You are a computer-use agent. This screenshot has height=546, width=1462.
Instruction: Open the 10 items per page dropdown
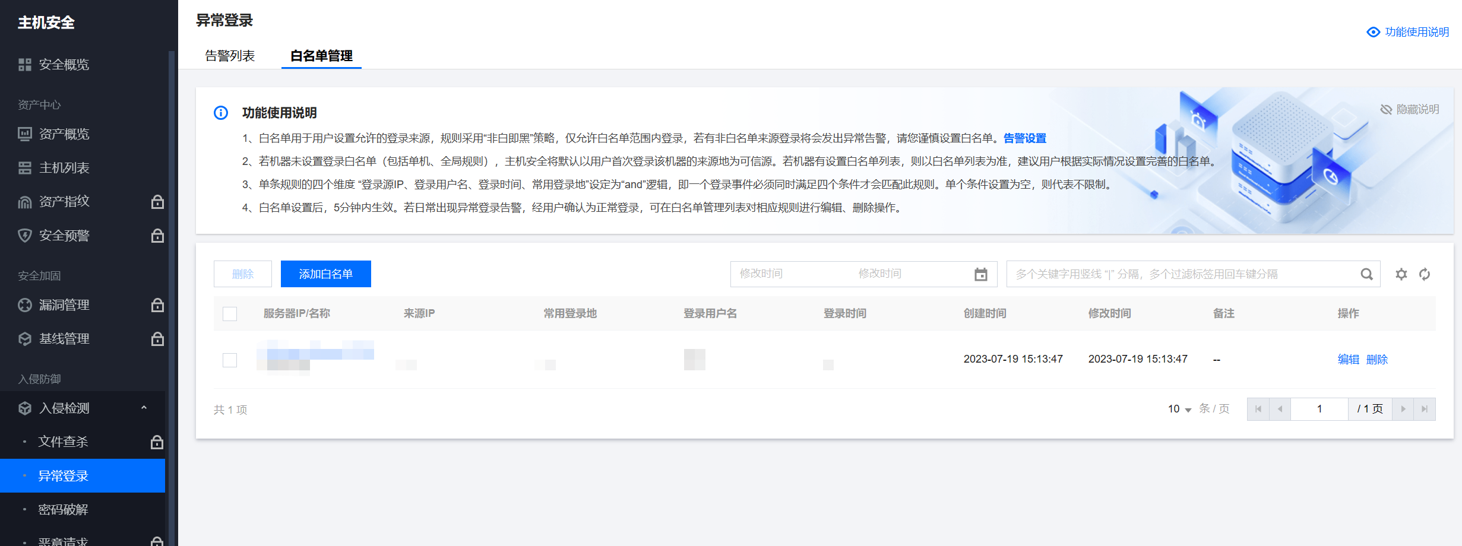pyautogui.click(x=1179, y=409)
